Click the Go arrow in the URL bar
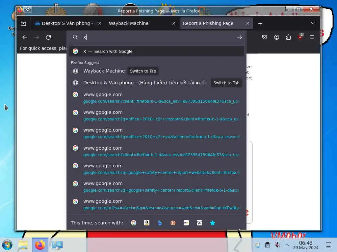Image resolution: width=337 pixels, height=252 pixels. (x=240, y=37)
